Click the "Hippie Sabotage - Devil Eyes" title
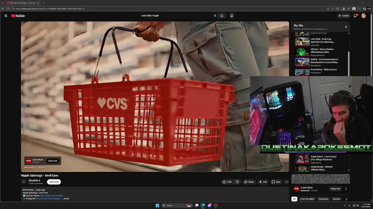This screenshot has height=209, width=373. [40, 176]
